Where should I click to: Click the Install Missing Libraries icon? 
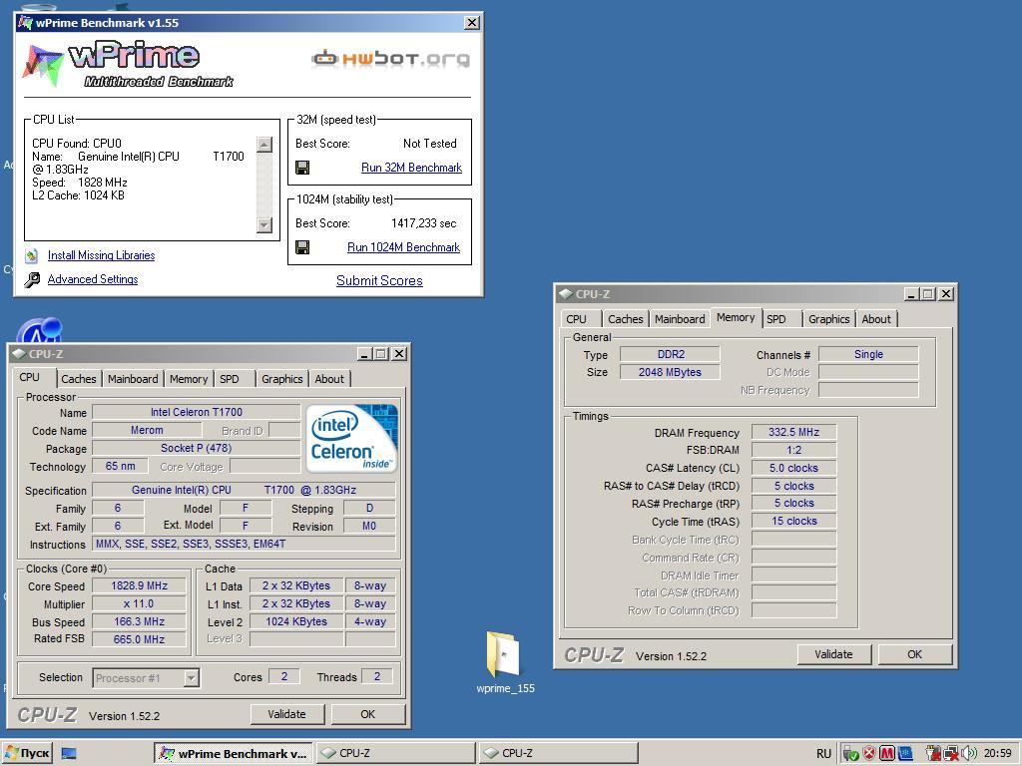pos(31,255)
